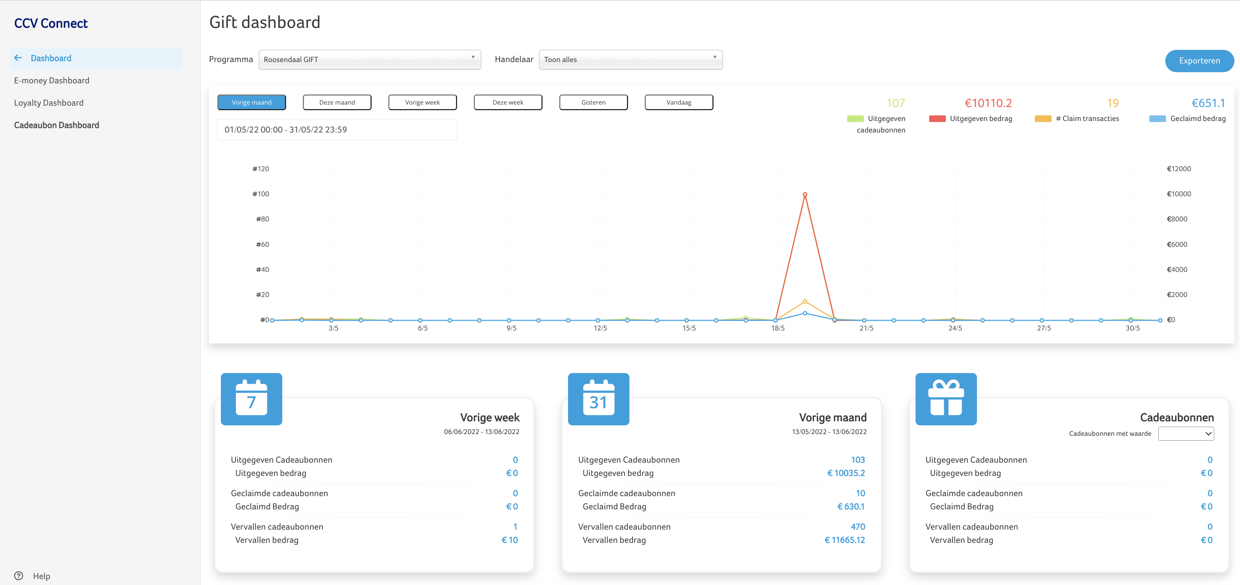Toggle the green Uitgegeven cadeaubonnen legend swatch
This screenshot has height=585, width=1240.
(855, 119)
